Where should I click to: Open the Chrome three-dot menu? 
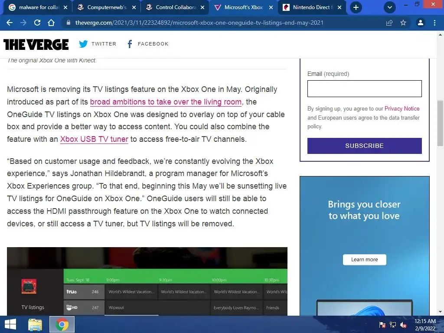click(434, 23)
